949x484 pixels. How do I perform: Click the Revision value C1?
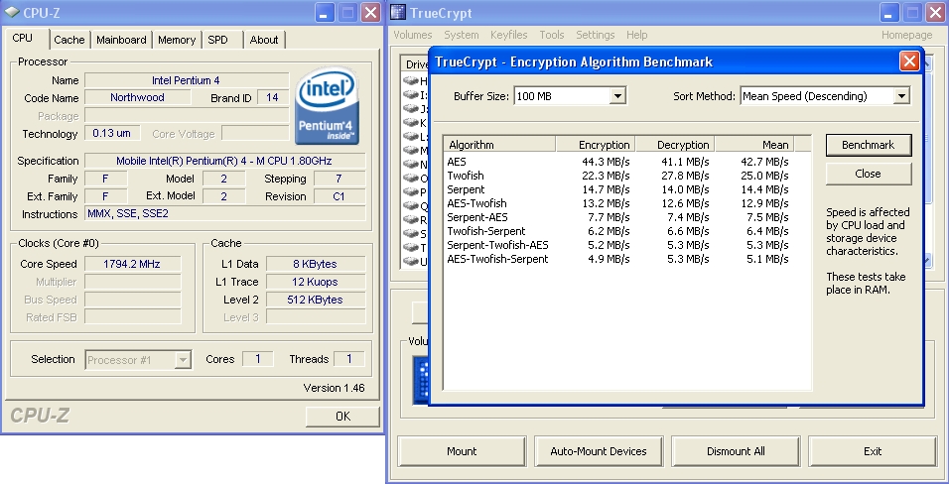339,196
